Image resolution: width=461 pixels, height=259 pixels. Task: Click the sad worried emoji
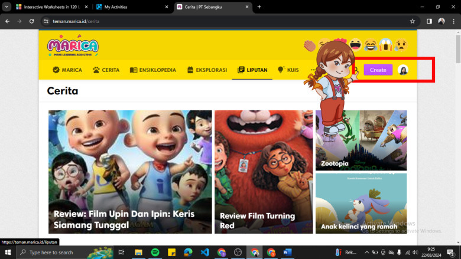(x=401, y=45)
